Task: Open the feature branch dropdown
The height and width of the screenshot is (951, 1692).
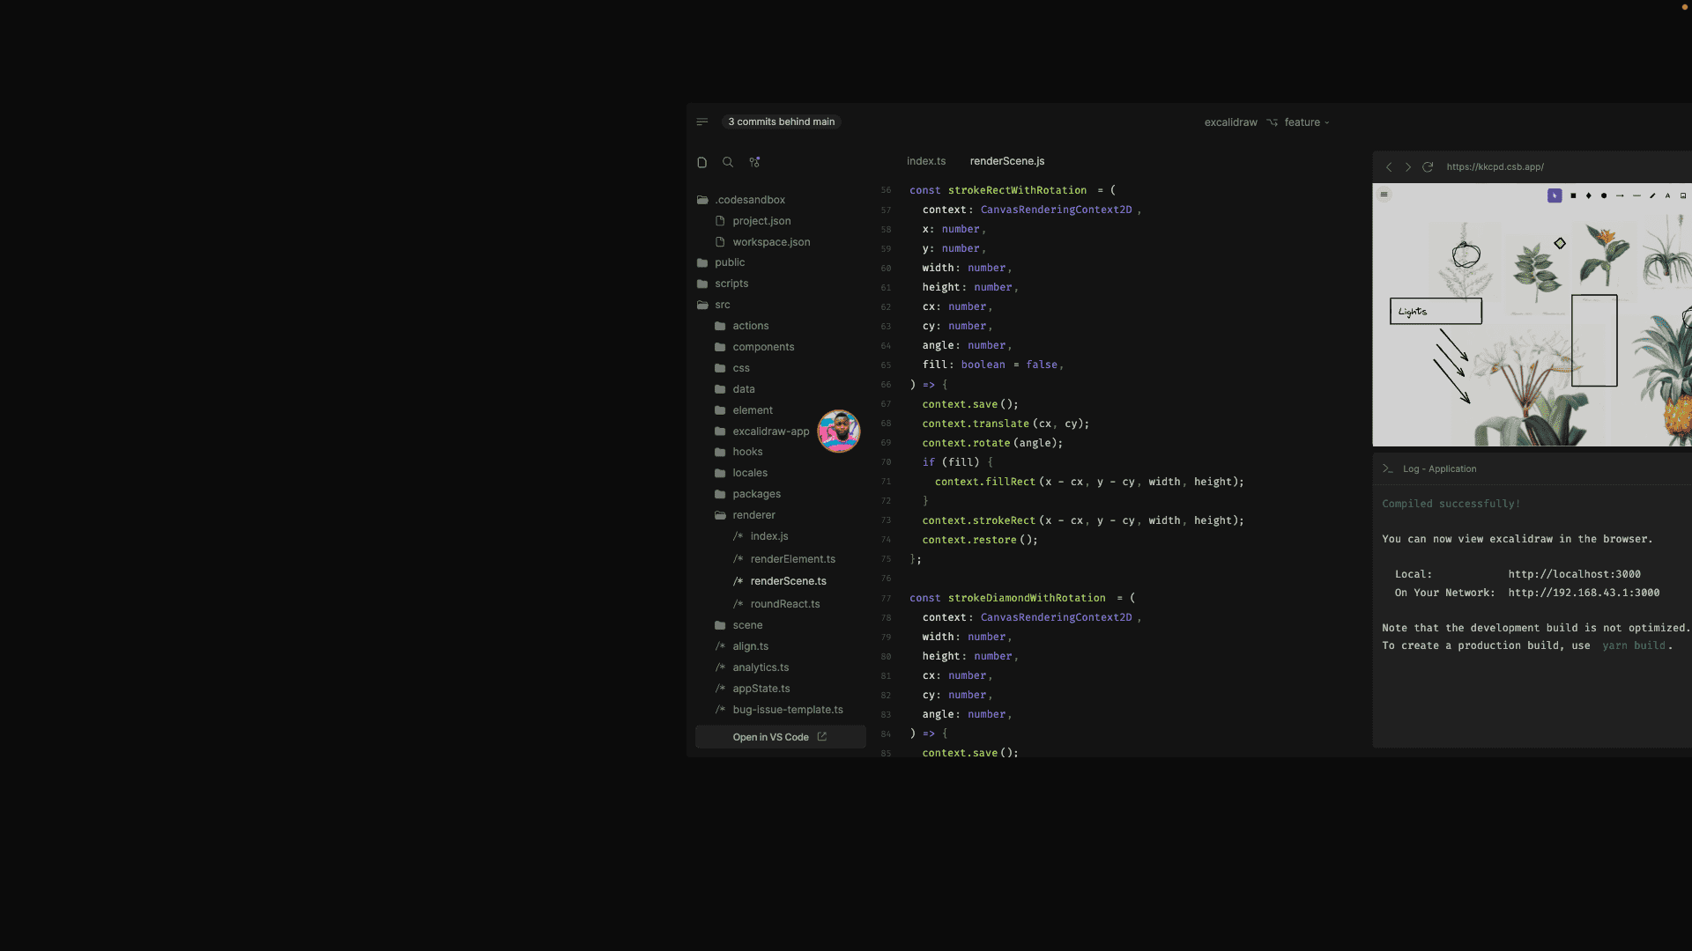Action: click(x=1307, y=122)
